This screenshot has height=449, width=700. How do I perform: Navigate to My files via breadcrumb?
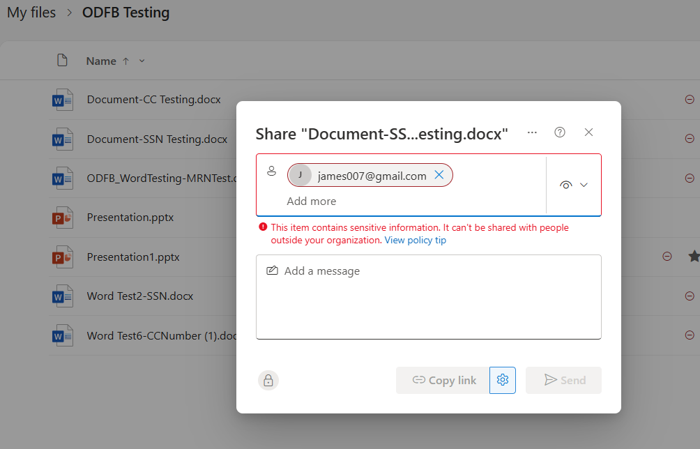31,13
